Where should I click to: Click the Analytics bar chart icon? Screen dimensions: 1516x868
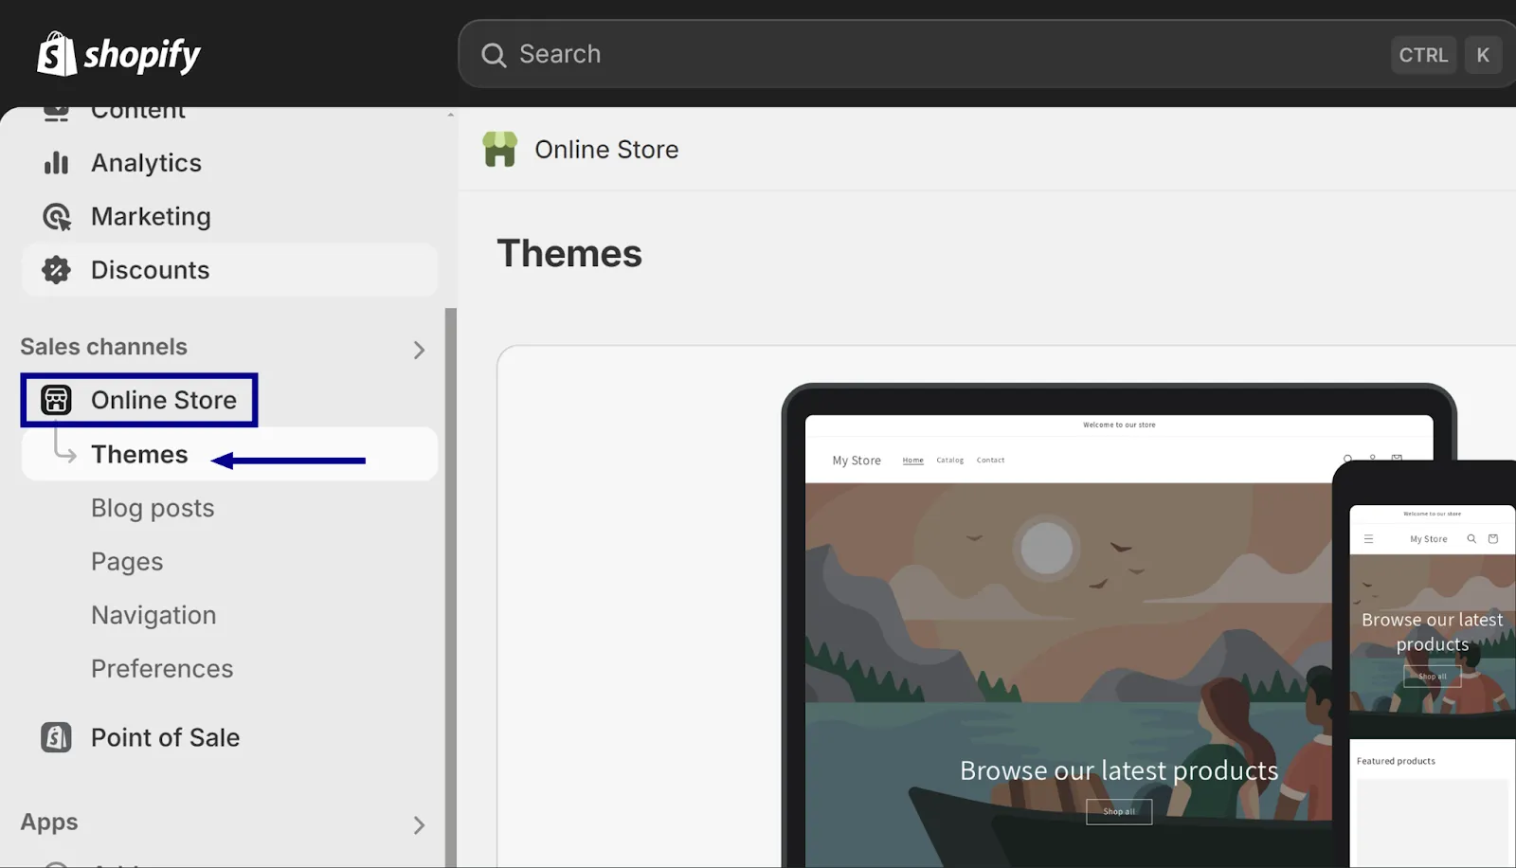point(56,163)
